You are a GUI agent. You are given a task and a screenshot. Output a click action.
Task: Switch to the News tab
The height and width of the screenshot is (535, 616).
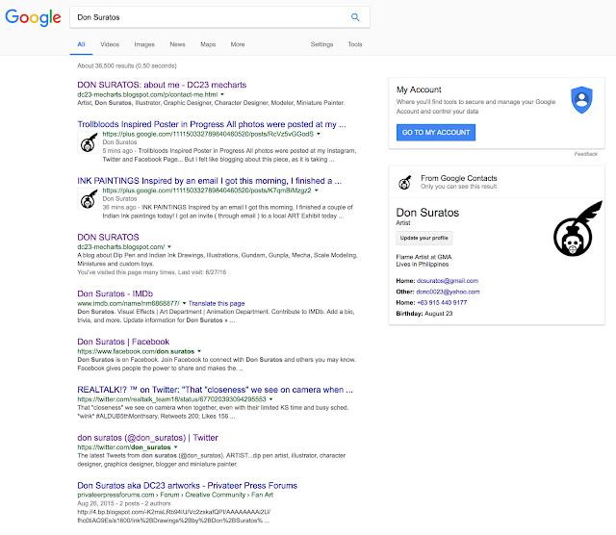tap(177, 44)
